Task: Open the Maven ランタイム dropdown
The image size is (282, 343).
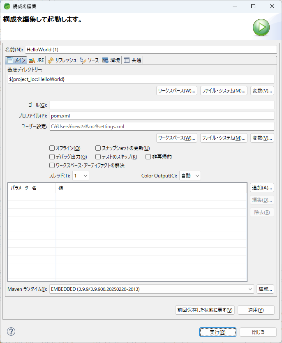Action: pyautogui.click(x=151, y=289)
